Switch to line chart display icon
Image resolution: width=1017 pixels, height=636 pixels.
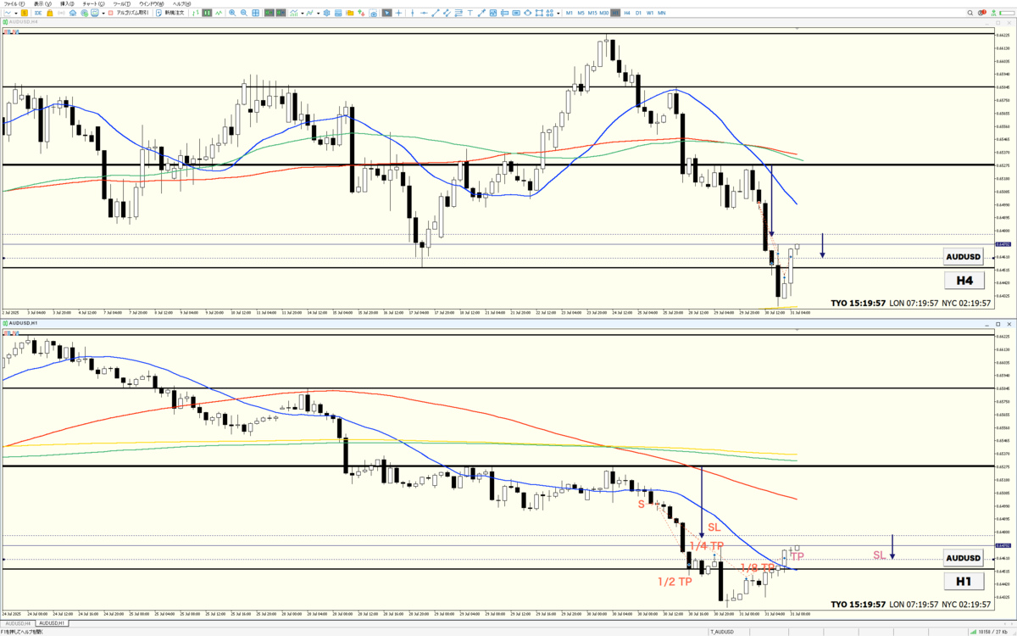click(x=219, y=13)
